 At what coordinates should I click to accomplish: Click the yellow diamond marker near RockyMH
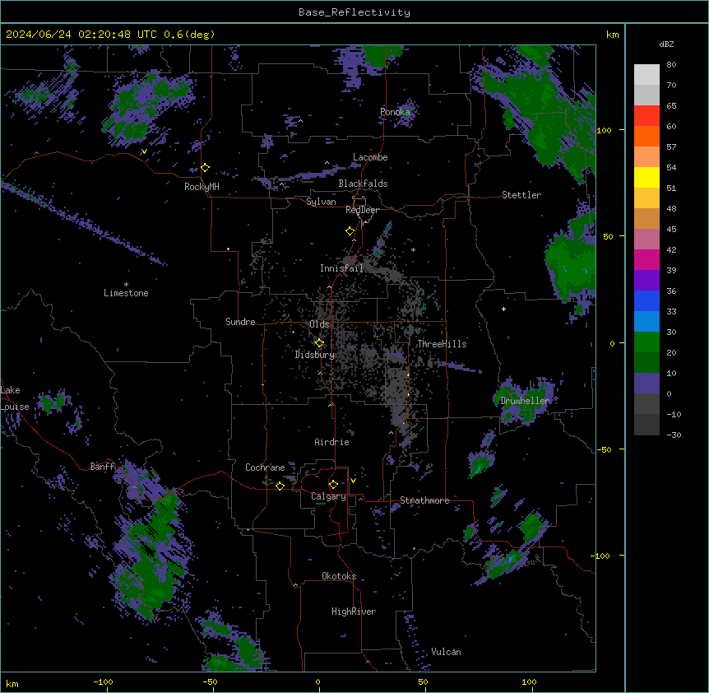tap(206, 168)
